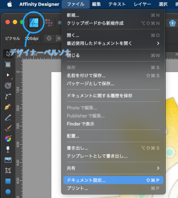Viewport: 178px width, 198px height.
Task: Click the yellow minimize window button
Action: coord(15,22)
